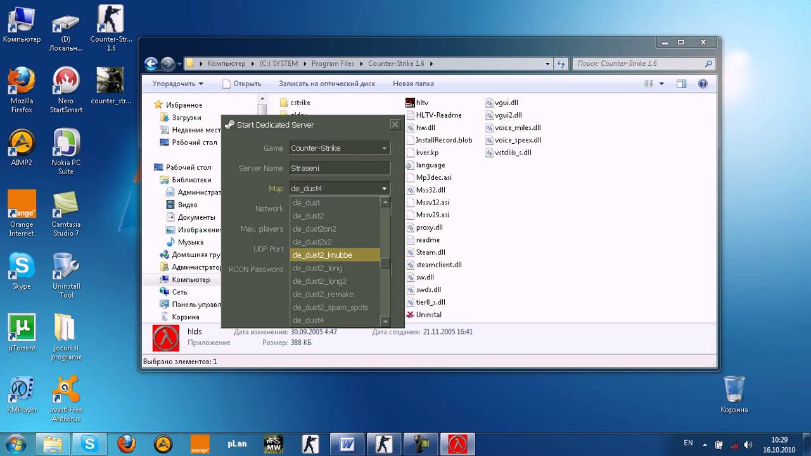Viewport: 811px width, 456px height.
Task: Open the Windows Start menu orb
Action: [x=15, y=443]
